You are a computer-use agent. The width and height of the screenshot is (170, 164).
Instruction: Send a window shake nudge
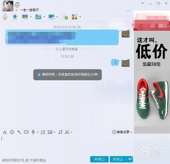point(26,132)
